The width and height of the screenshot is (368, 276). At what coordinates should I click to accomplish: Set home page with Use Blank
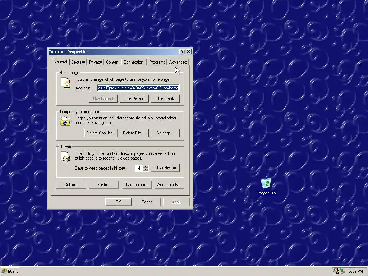tap(165, 98)
